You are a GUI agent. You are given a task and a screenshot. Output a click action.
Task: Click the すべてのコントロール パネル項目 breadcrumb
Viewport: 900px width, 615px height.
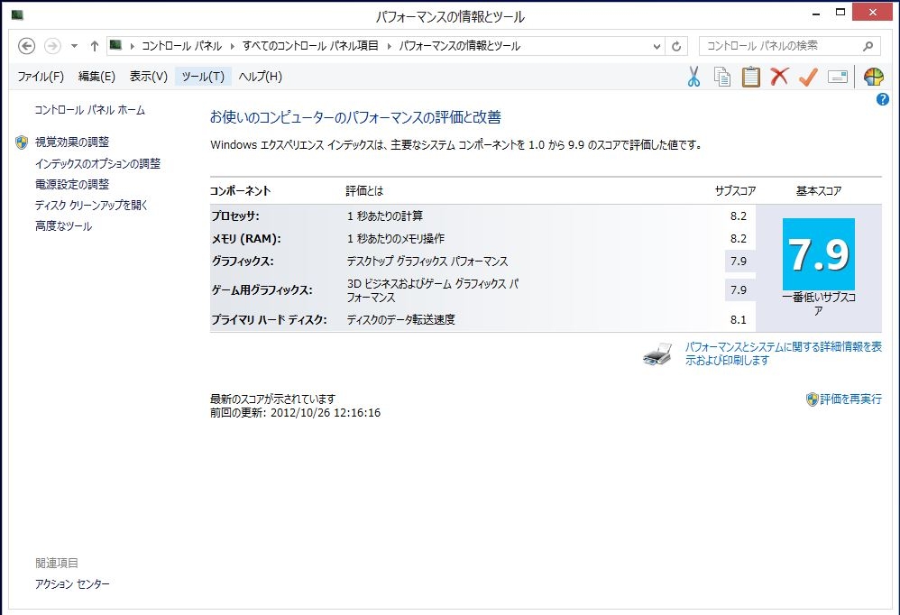click(310, 46)
